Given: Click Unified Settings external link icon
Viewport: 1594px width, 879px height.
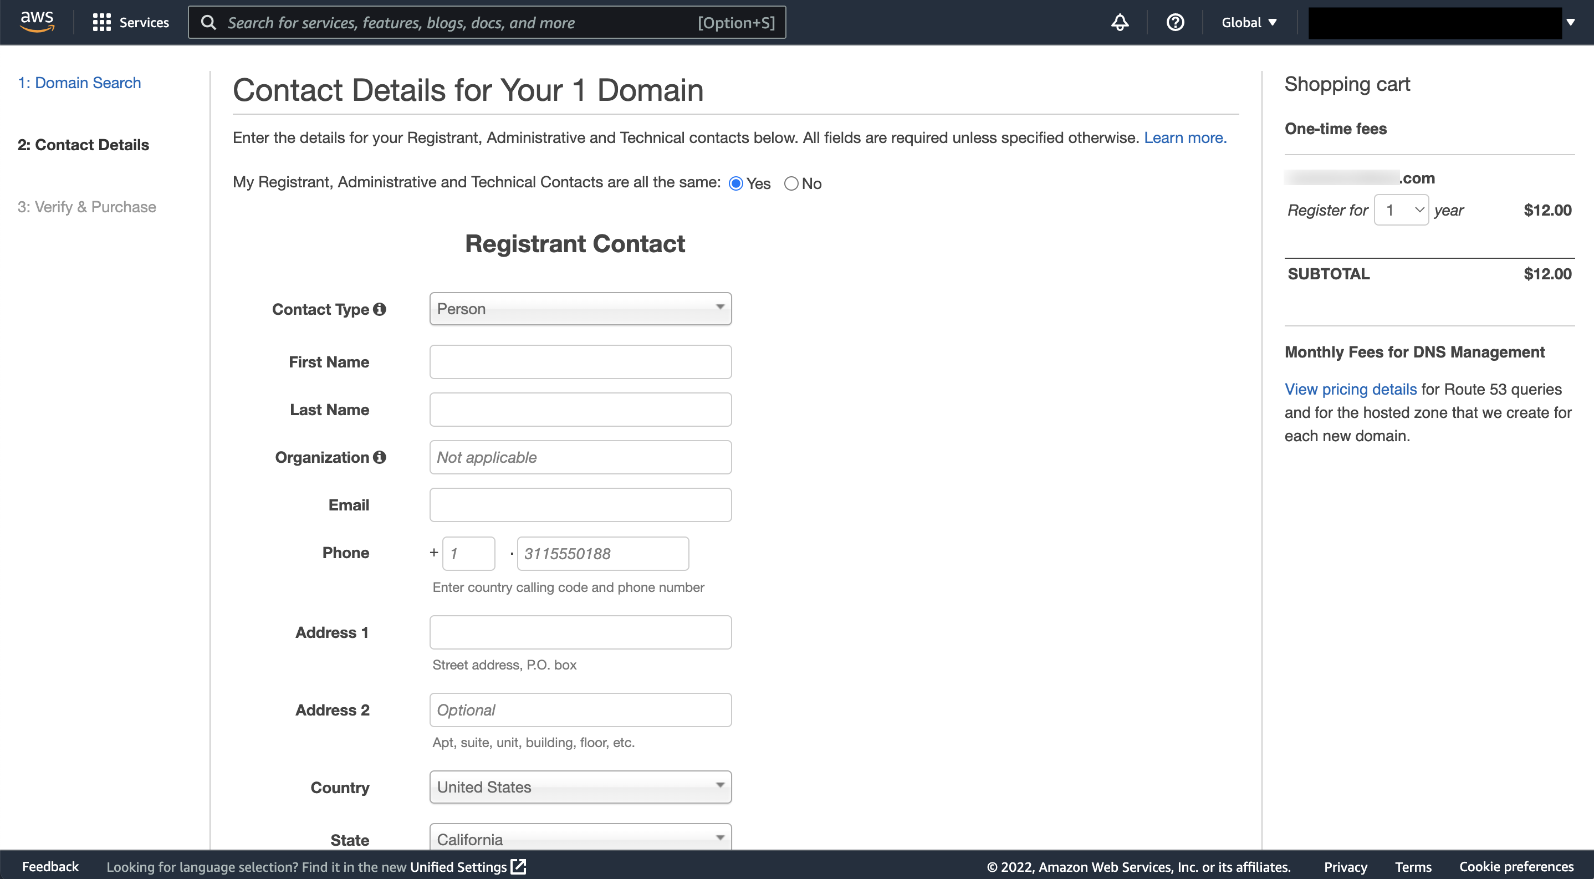Looking at the screenshot, I should click(x=519, y=866).
